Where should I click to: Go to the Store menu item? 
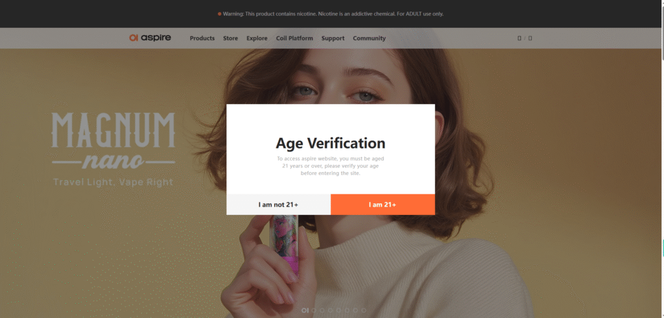click(x=230, y=38)
